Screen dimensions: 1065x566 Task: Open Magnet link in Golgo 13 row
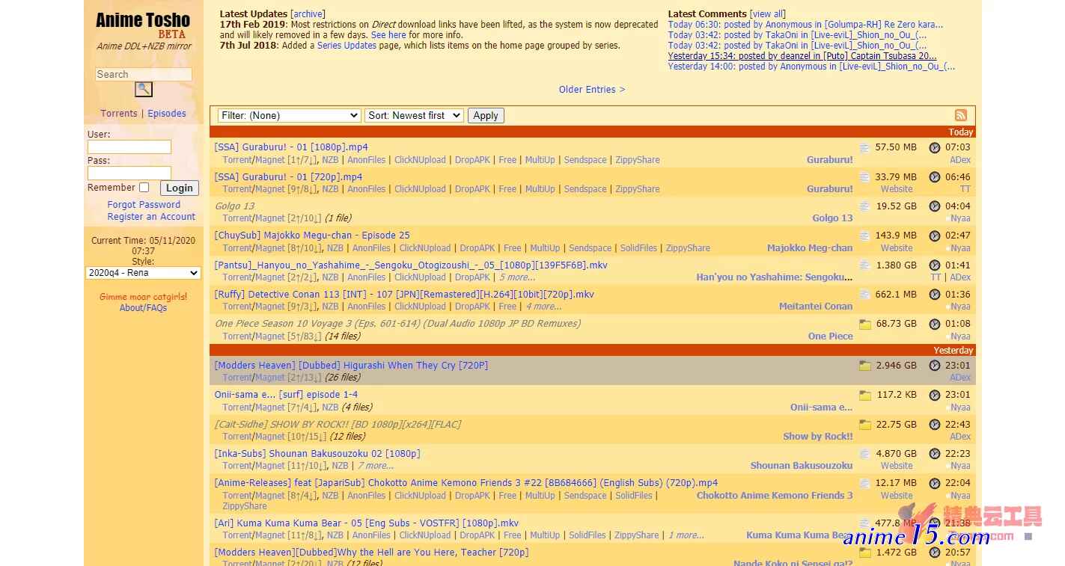tap(270, 218)
